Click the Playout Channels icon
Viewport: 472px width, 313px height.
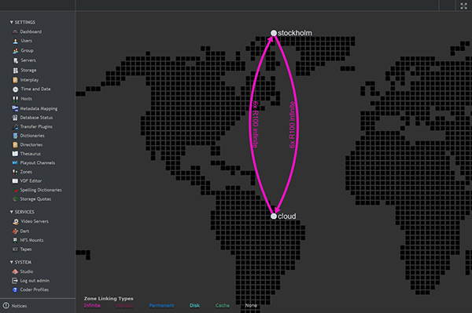pyautogui.click(x=15, y=162)
